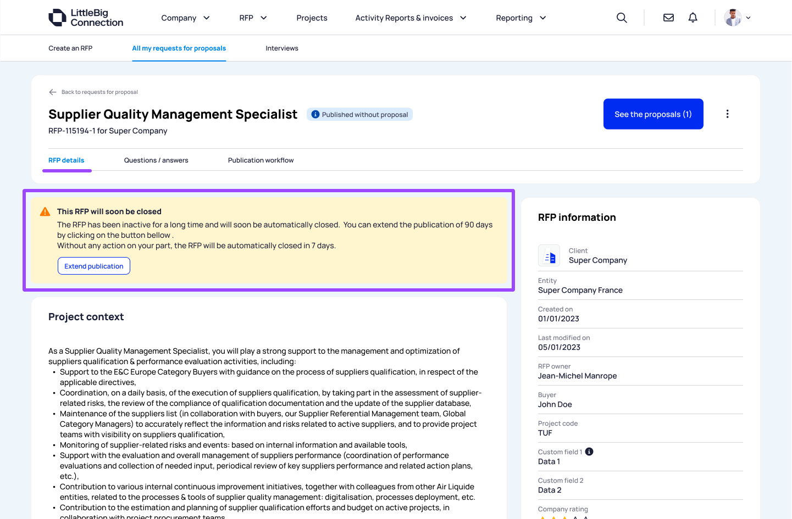Switch to Publication workflow tab
The width and height of the screenshot is (792, 519).
(261, 160)
